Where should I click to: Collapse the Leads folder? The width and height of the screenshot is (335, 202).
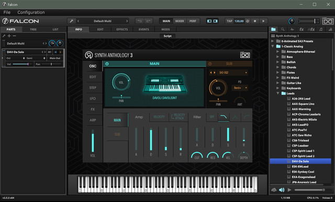click(x=278, y=93)
